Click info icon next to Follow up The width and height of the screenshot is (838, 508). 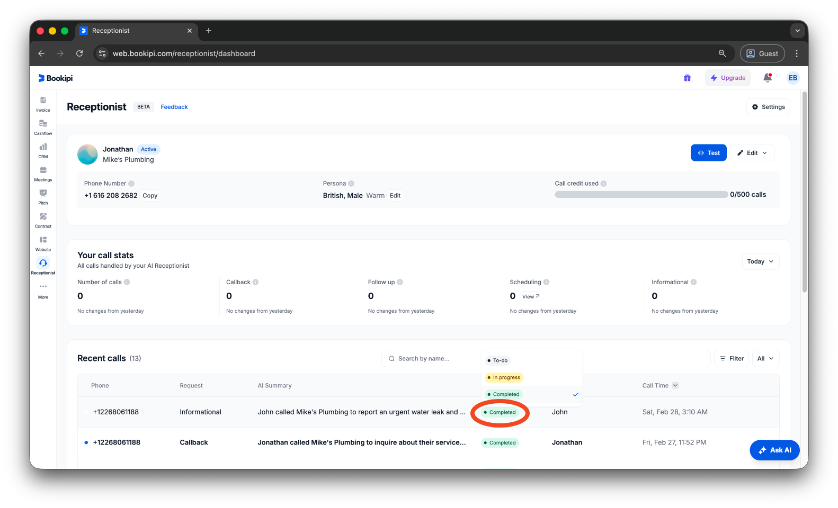tap(400, 282)
